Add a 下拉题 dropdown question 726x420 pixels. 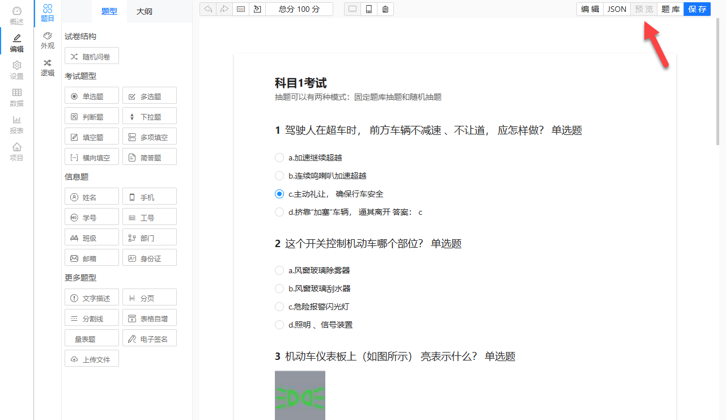(150, 116)
